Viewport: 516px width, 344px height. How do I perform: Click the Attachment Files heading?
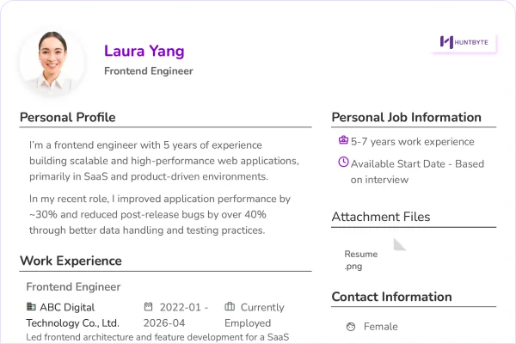pos(381,217)
